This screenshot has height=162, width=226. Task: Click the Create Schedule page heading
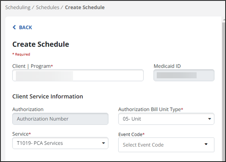(x=41, y=44)
